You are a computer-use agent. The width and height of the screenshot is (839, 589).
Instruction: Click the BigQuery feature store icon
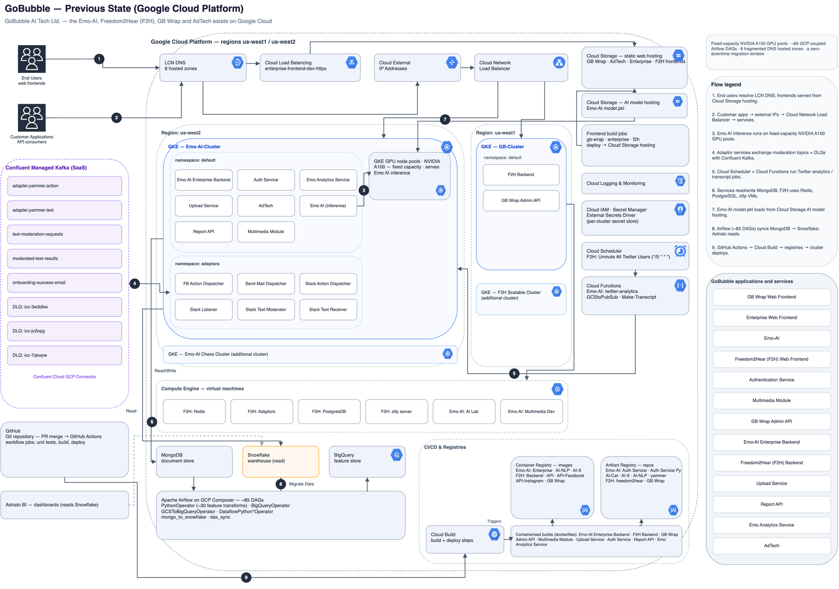click(x=397, y=455)
